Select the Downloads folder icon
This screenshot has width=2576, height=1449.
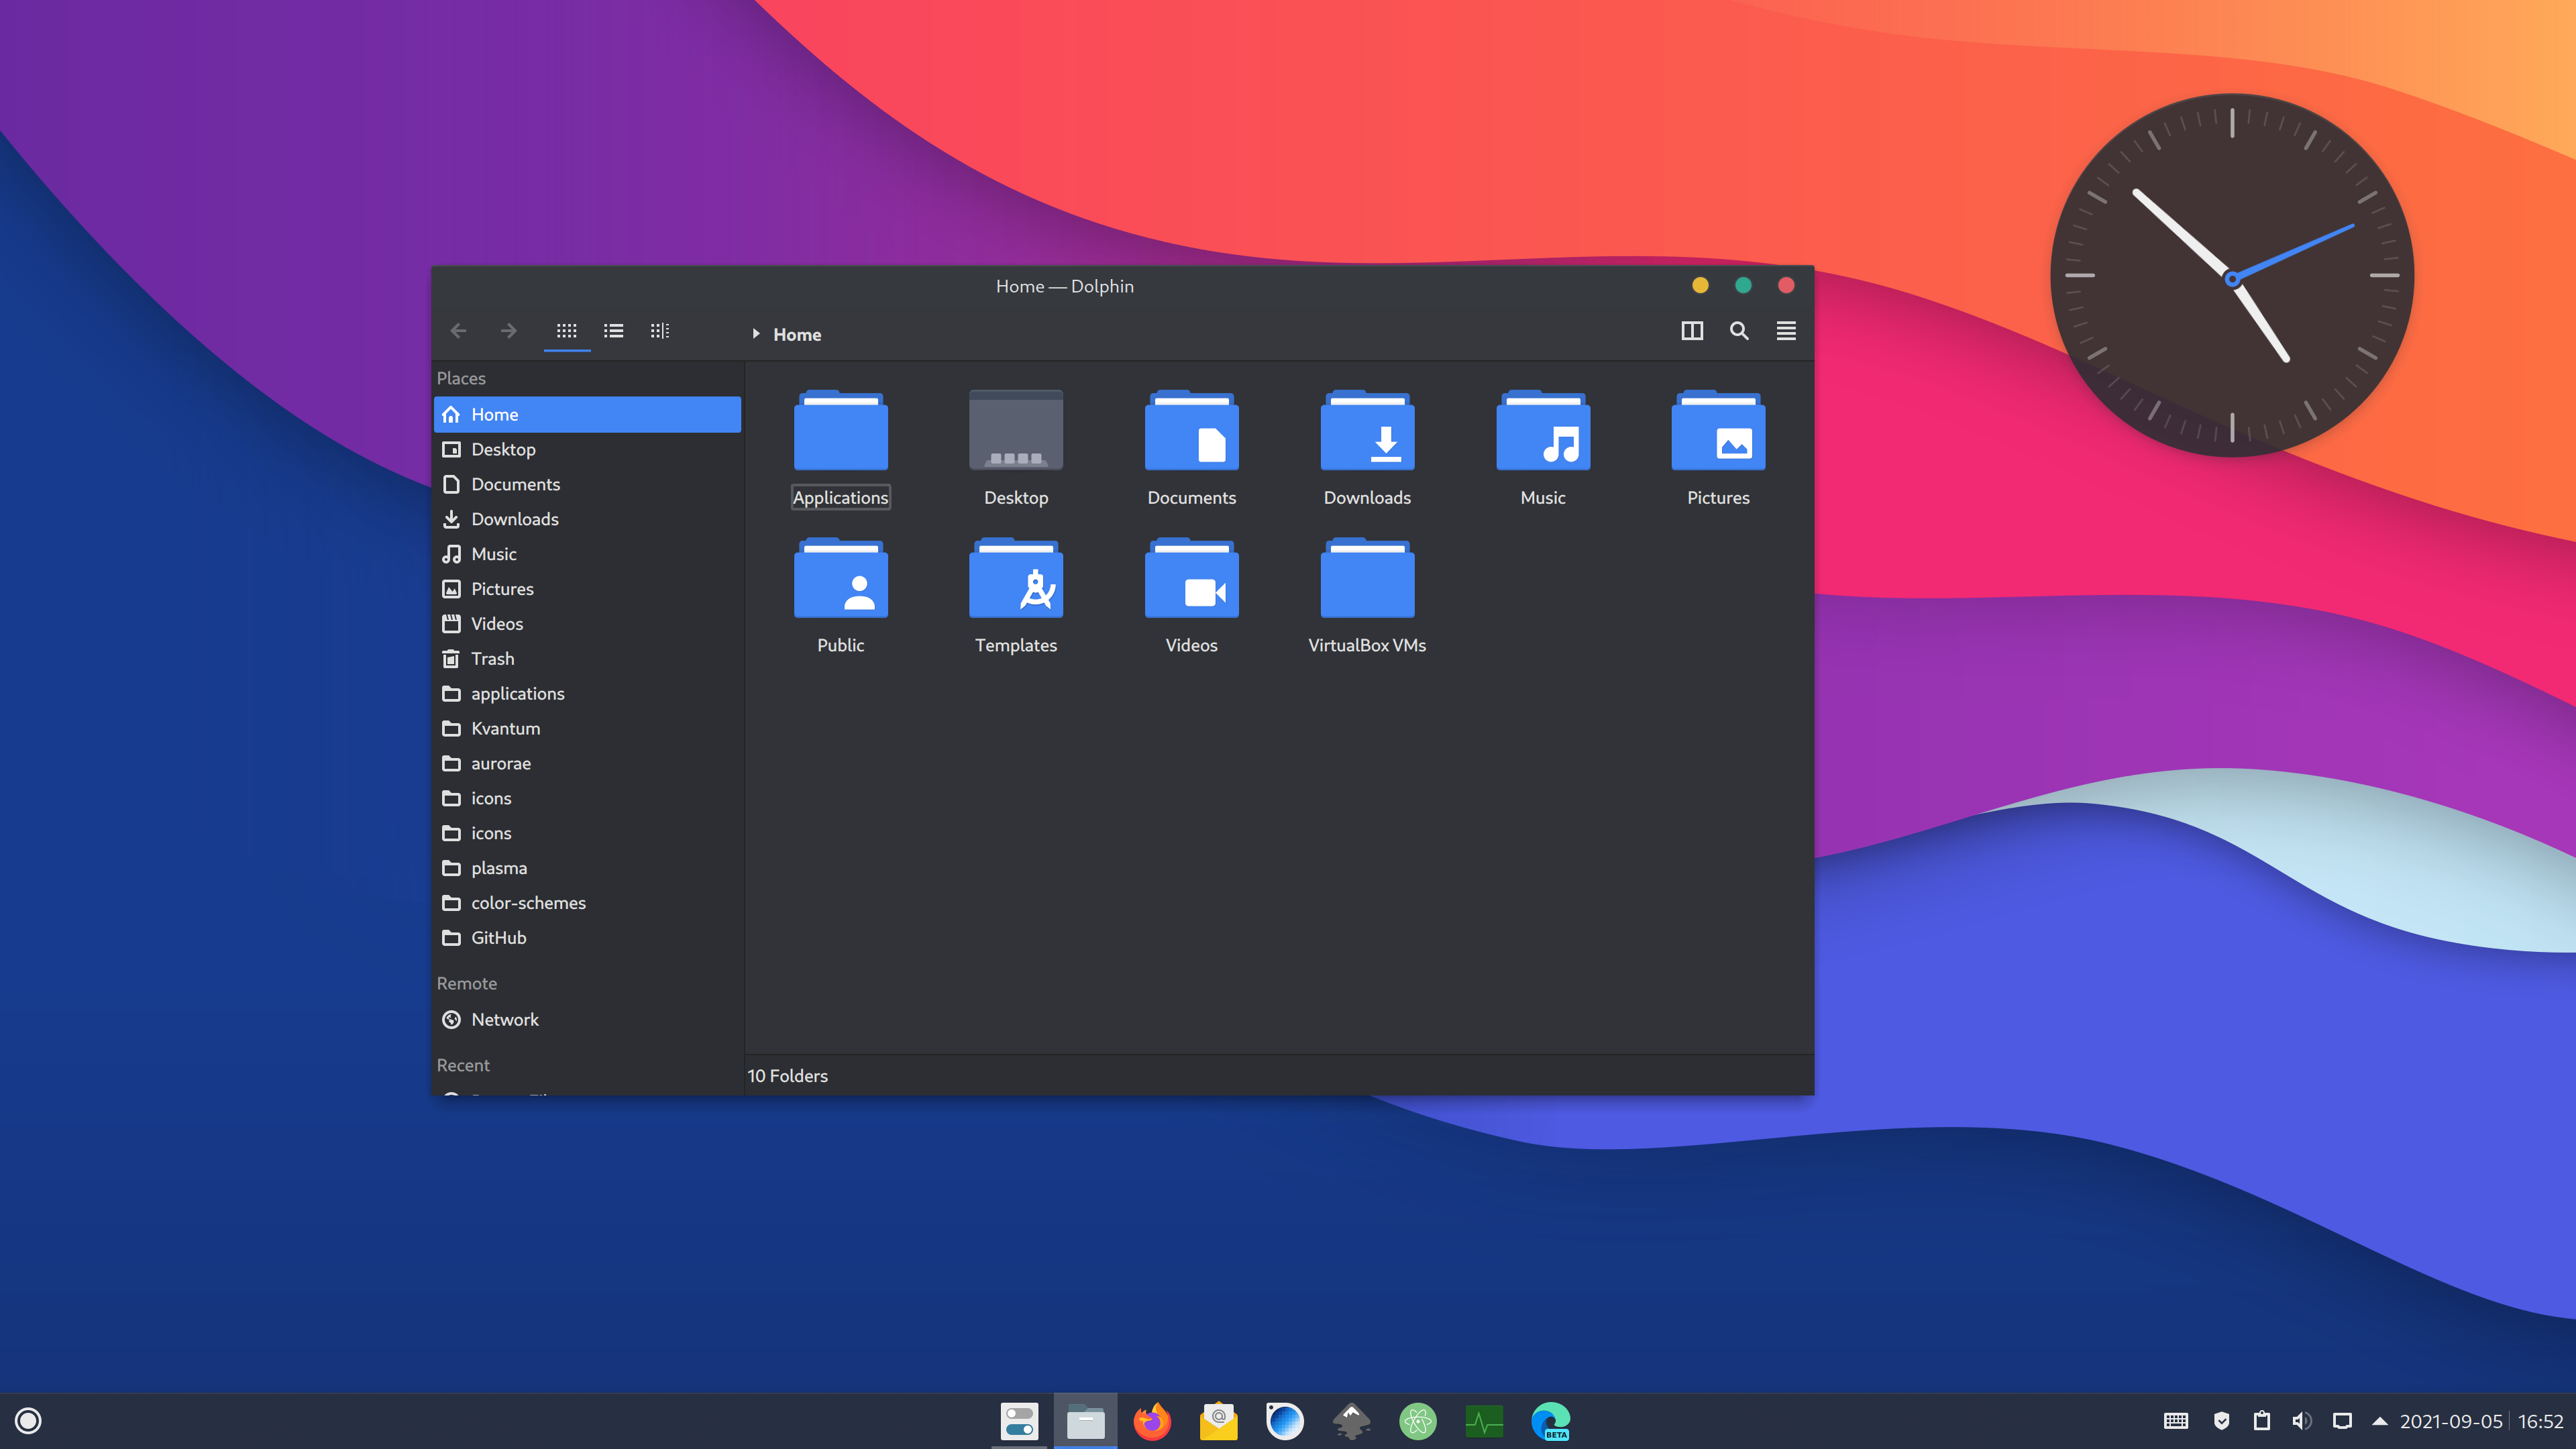(1367, 430)
